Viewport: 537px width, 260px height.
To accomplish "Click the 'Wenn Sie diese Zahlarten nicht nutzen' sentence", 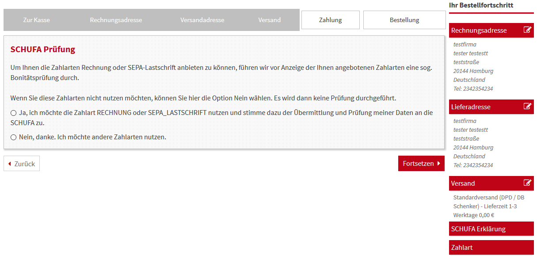I will tap(203, 98).
